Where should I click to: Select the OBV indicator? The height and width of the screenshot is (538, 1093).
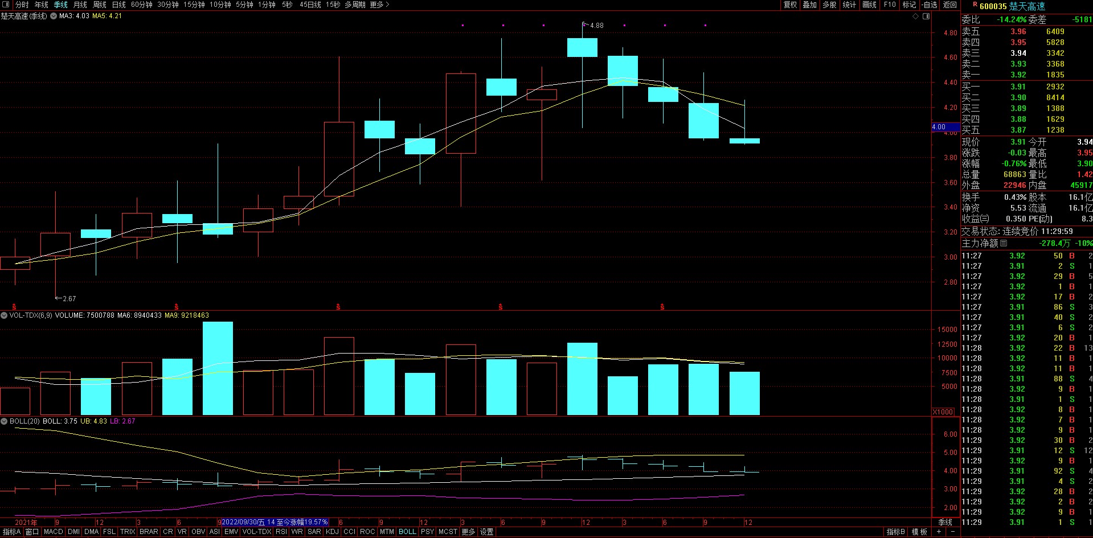point(198,532)
